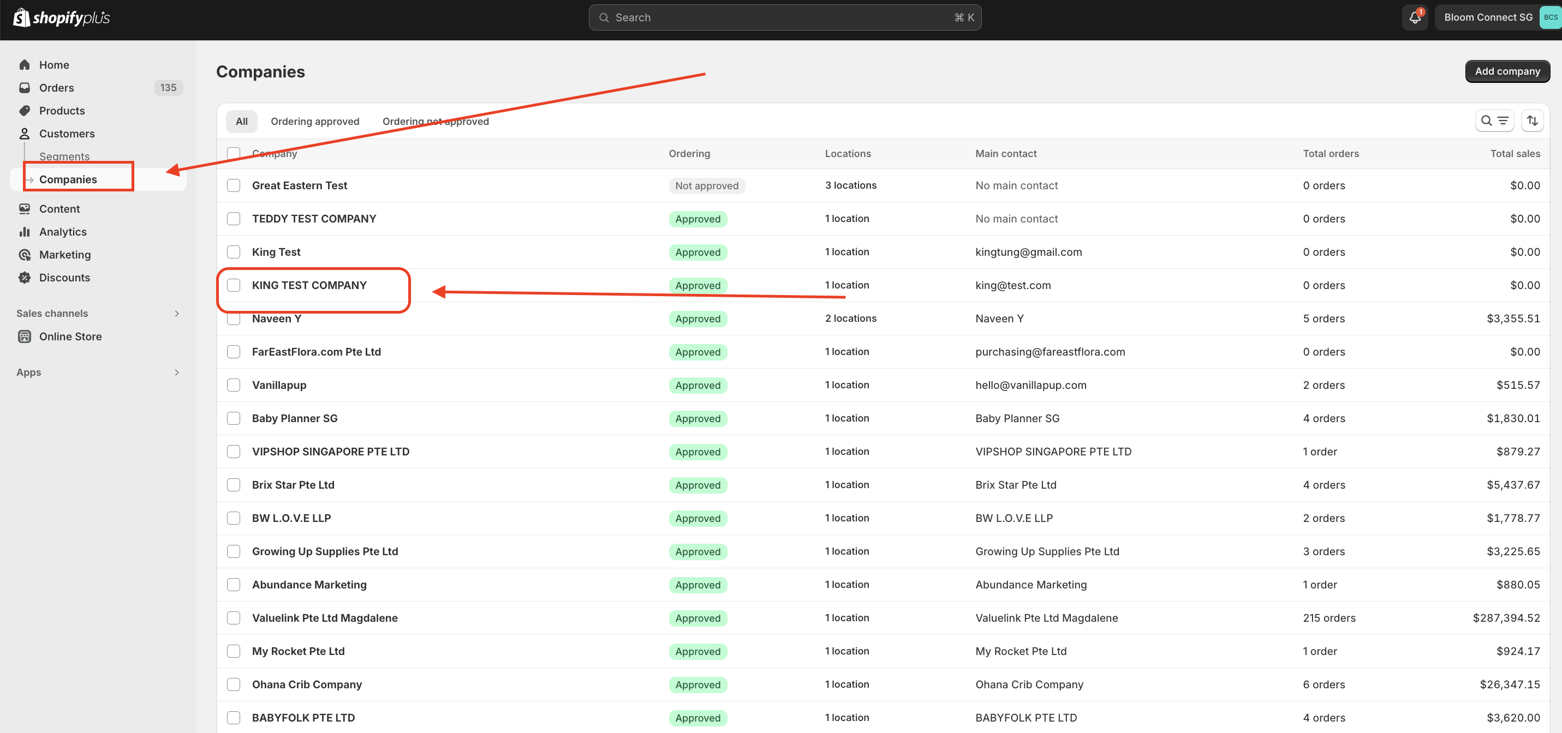The height and width of the screenshot is (733, 1562).
Task: Click the Shopify Plus logo
Action: point(61,17)
